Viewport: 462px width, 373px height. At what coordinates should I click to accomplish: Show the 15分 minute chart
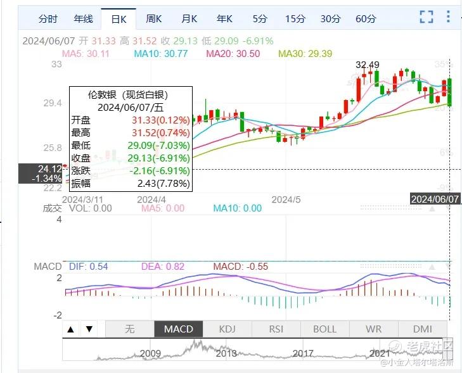[x=295, y=19]
